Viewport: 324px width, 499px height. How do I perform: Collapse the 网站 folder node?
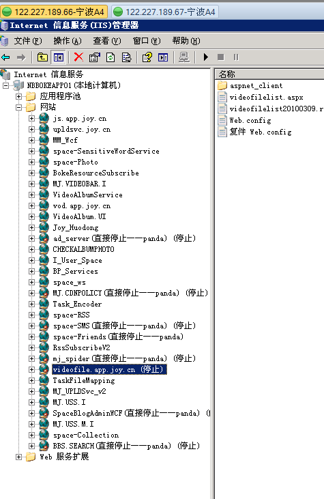(19, 107)
